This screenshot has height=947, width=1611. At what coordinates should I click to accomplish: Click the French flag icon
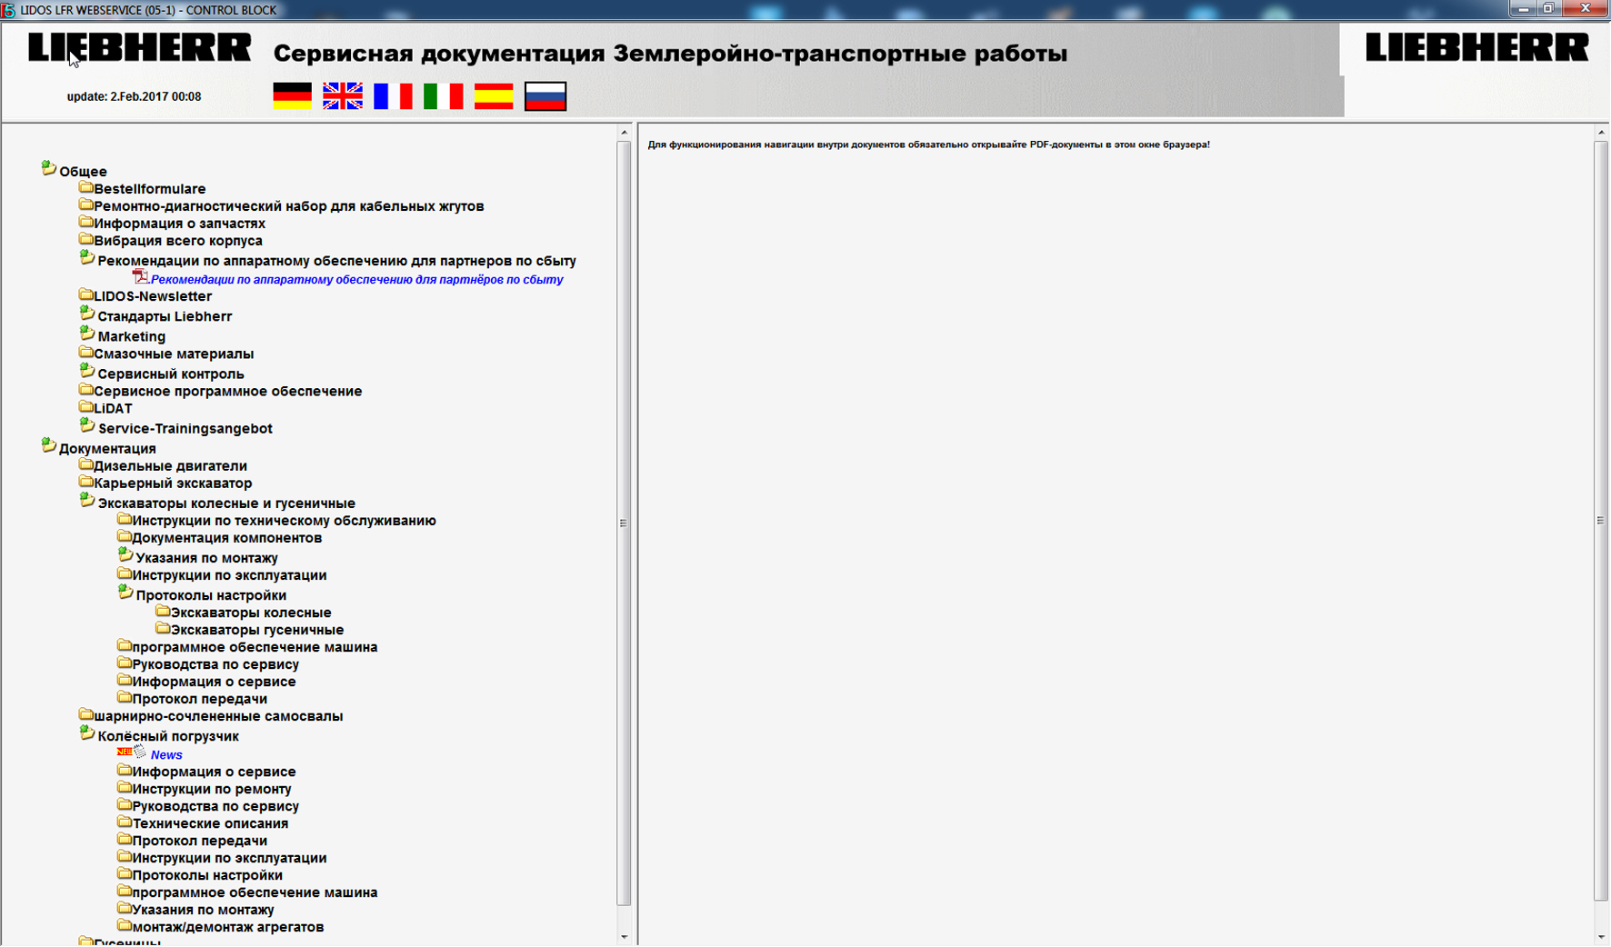[x=393, y=96]
